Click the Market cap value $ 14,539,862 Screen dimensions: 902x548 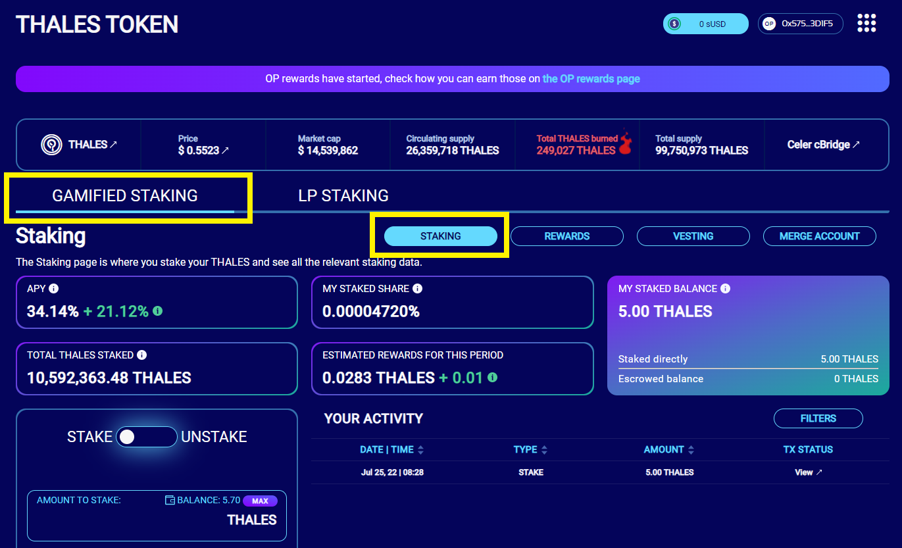pos(328,151)
